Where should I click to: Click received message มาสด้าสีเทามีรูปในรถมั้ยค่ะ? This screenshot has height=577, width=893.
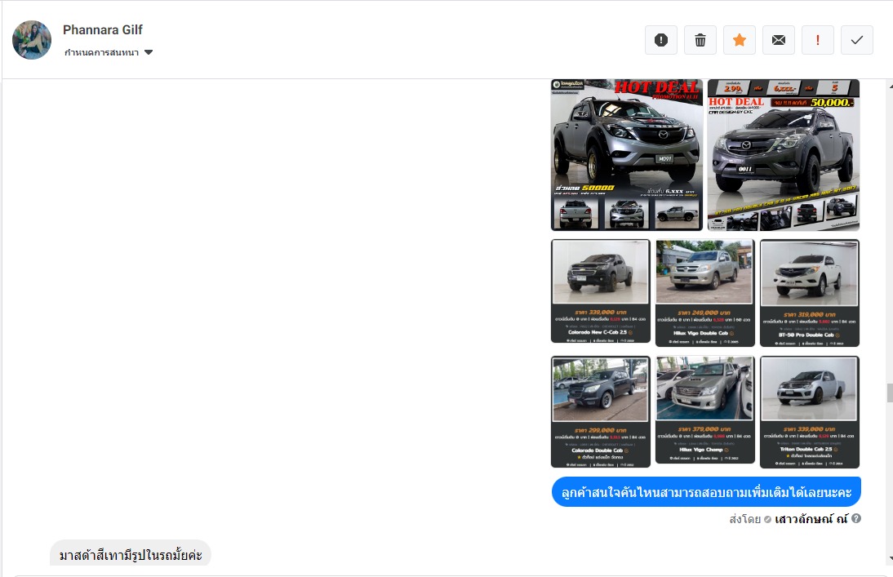pos(131,553)
